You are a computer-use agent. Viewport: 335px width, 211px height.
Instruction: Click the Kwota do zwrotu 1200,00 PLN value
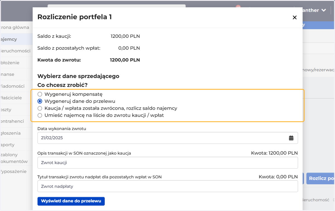pos(125,60)
